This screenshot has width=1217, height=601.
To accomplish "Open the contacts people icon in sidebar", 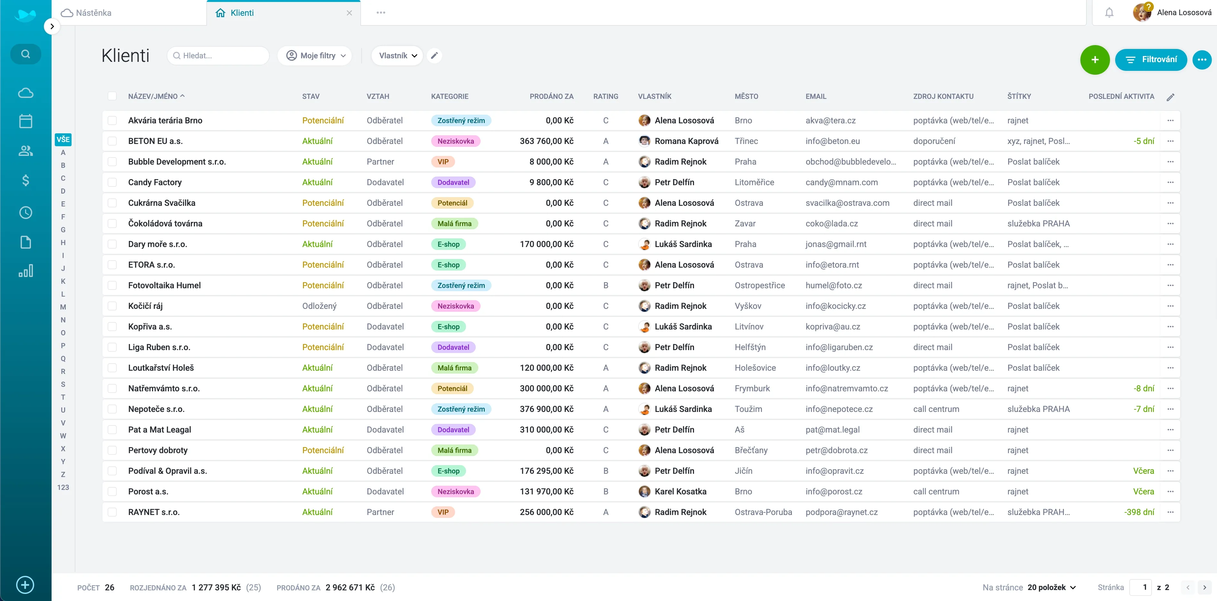I will [25, 151].
